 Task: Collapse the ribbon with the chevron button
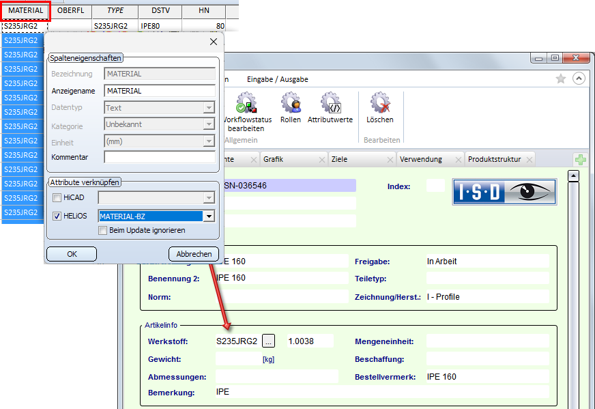[x=579, y=79]
